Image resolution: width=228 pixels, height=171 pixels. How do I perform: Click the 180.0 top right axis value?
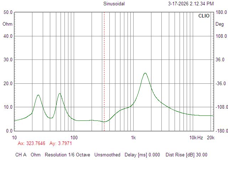[221, 12]
